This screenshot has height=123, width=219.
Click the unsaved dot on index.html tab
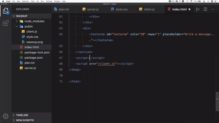coord(189,9)
